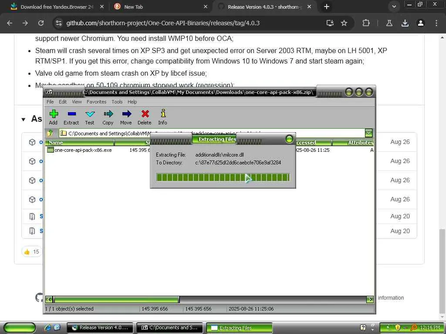Open the browser extensions puzzle icon
This screenshot has width=446, height=334.
(366, 23)
